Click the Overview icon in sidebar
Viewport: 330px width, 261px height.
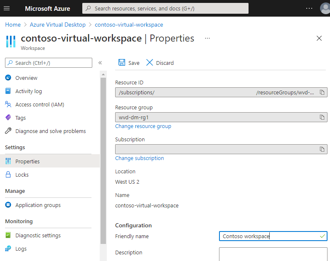click(8, 78)
